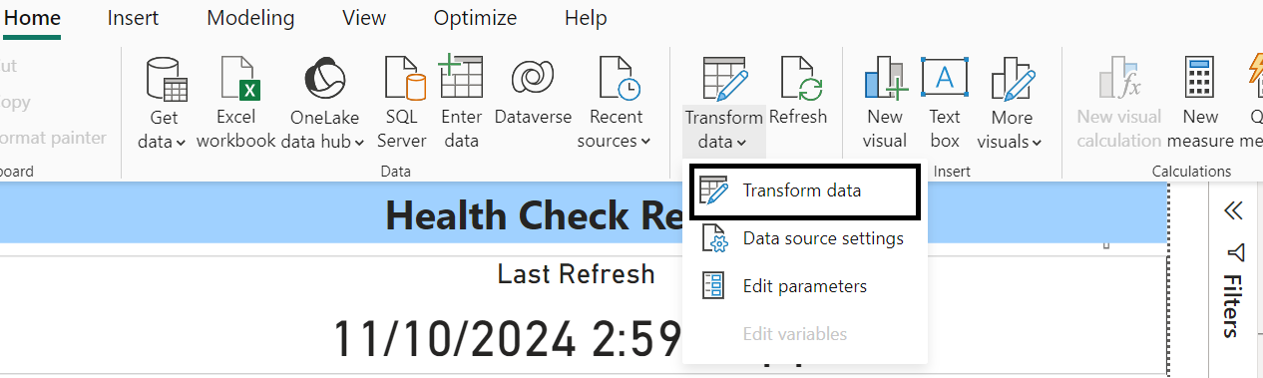Open the Optimize ribbon tab
Screen dimensions: 1263x378
tap(475, 18)
